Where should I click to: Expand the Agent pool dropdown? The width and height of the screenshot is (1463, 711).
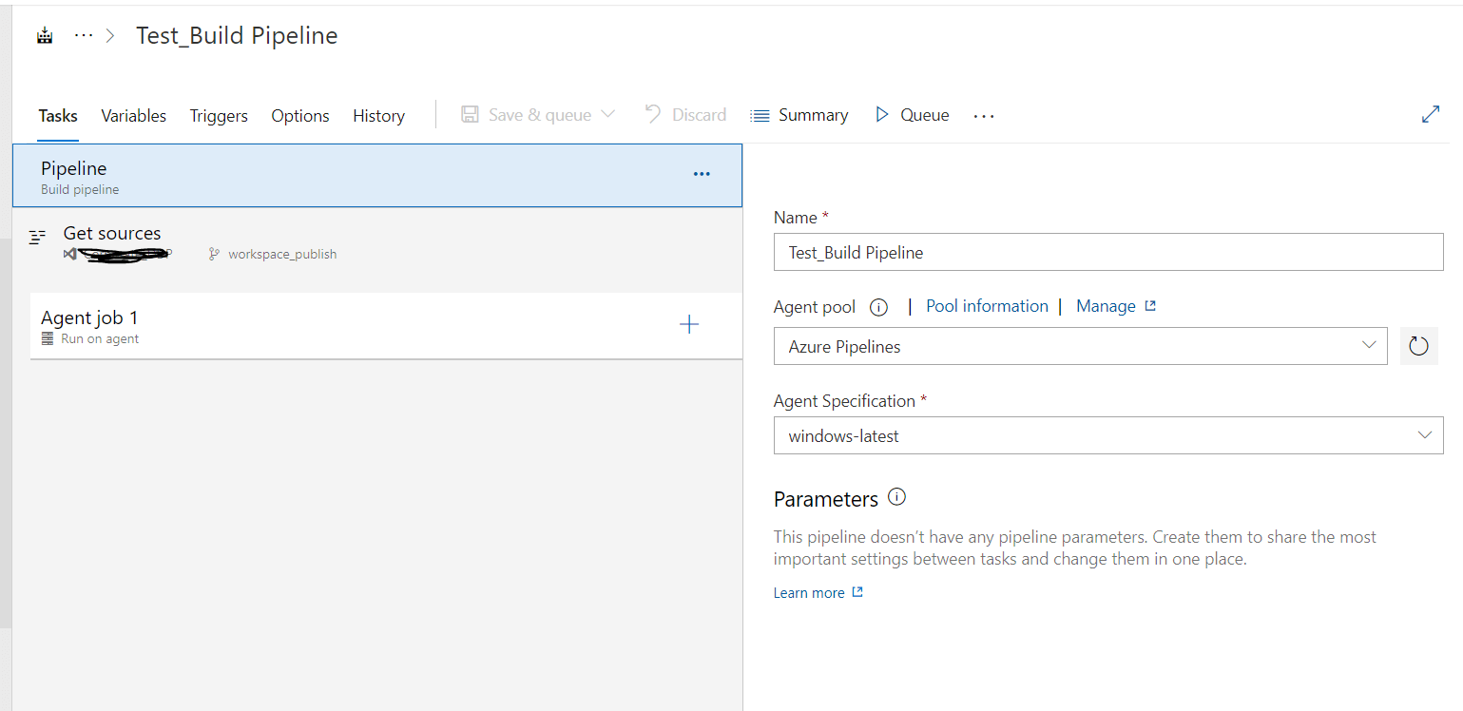(1079, 346)
